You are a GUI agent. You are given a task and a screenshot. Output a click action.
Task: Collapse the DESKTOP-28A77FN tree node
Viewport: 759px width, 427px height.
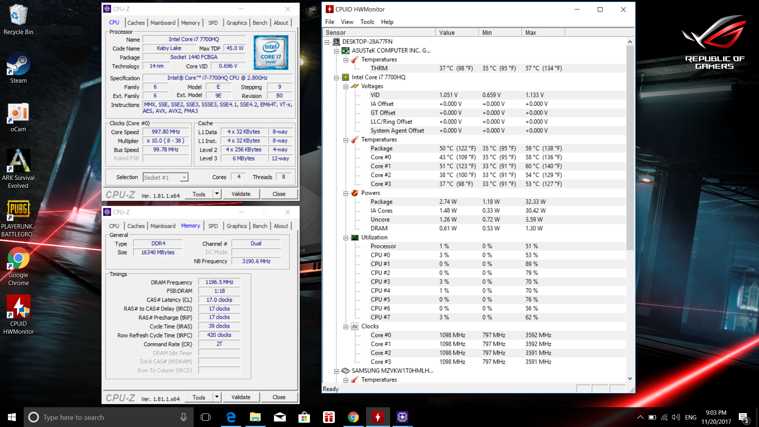click(327, 42)
